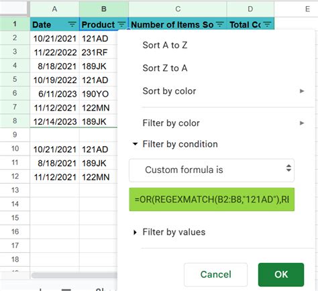The width and height of the screenshot is (318, 291).
Task: Open Filter by color submenu arrow
Action: point(302,123)
